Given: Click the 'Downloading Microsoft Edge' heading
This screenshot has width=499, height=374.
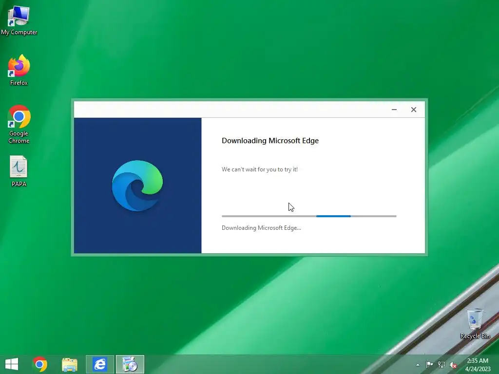Looking at the screenshot, I should tap(270, 141).
